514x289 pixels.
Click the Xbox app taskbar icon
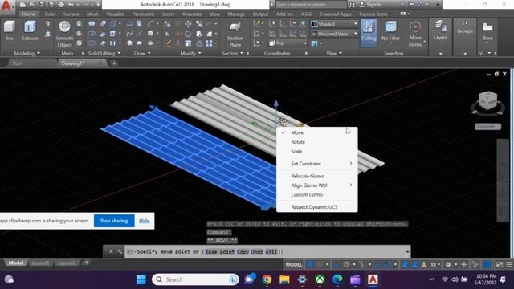[320, 279]
